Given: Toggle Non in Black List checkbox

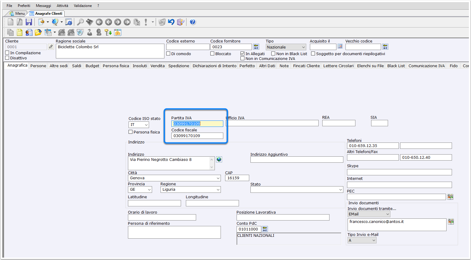Looking at the screenshot, I should point(273,54).
